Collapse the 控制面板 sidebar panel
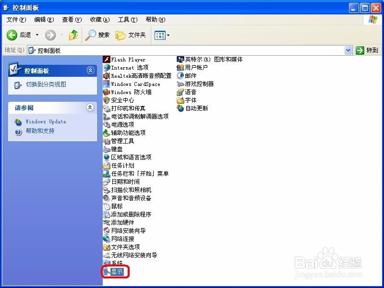The width and height of the screenshot is (384, 288). (x=90, y=71)
